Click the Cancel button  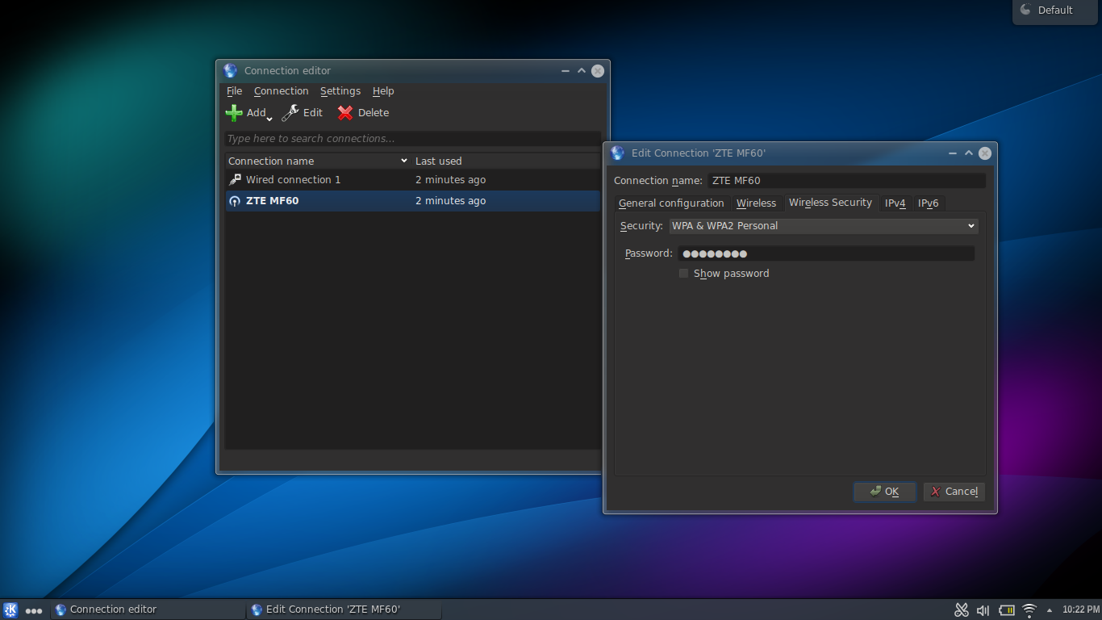point(954,492)
